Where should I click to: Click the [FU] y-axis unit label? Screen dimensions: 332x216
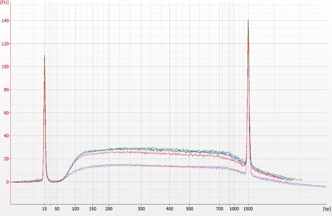click(x=5, y=3)
